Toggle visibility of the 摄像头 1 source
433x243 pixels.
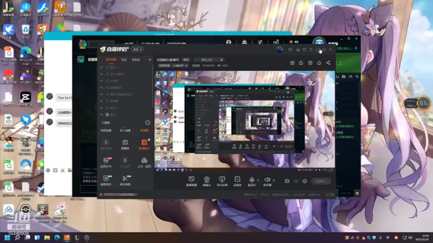pos(101,101)
